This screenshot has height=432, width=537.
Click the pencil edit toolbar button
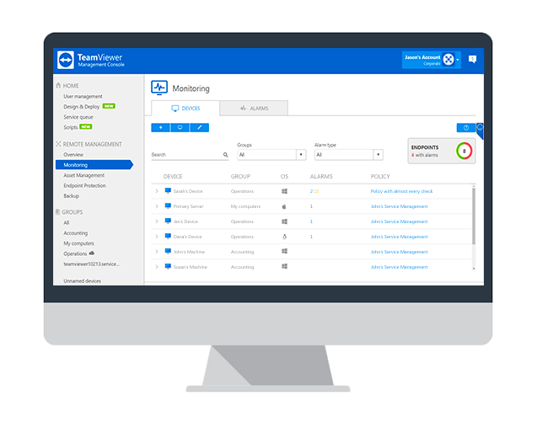pyautogui.click(x=199, y=128)
